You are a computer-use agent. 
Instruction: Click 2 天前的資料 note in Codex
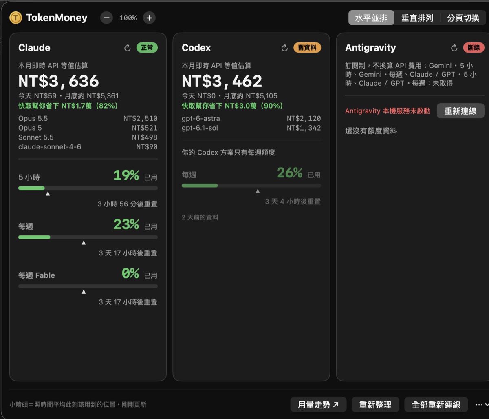(200, 217)
